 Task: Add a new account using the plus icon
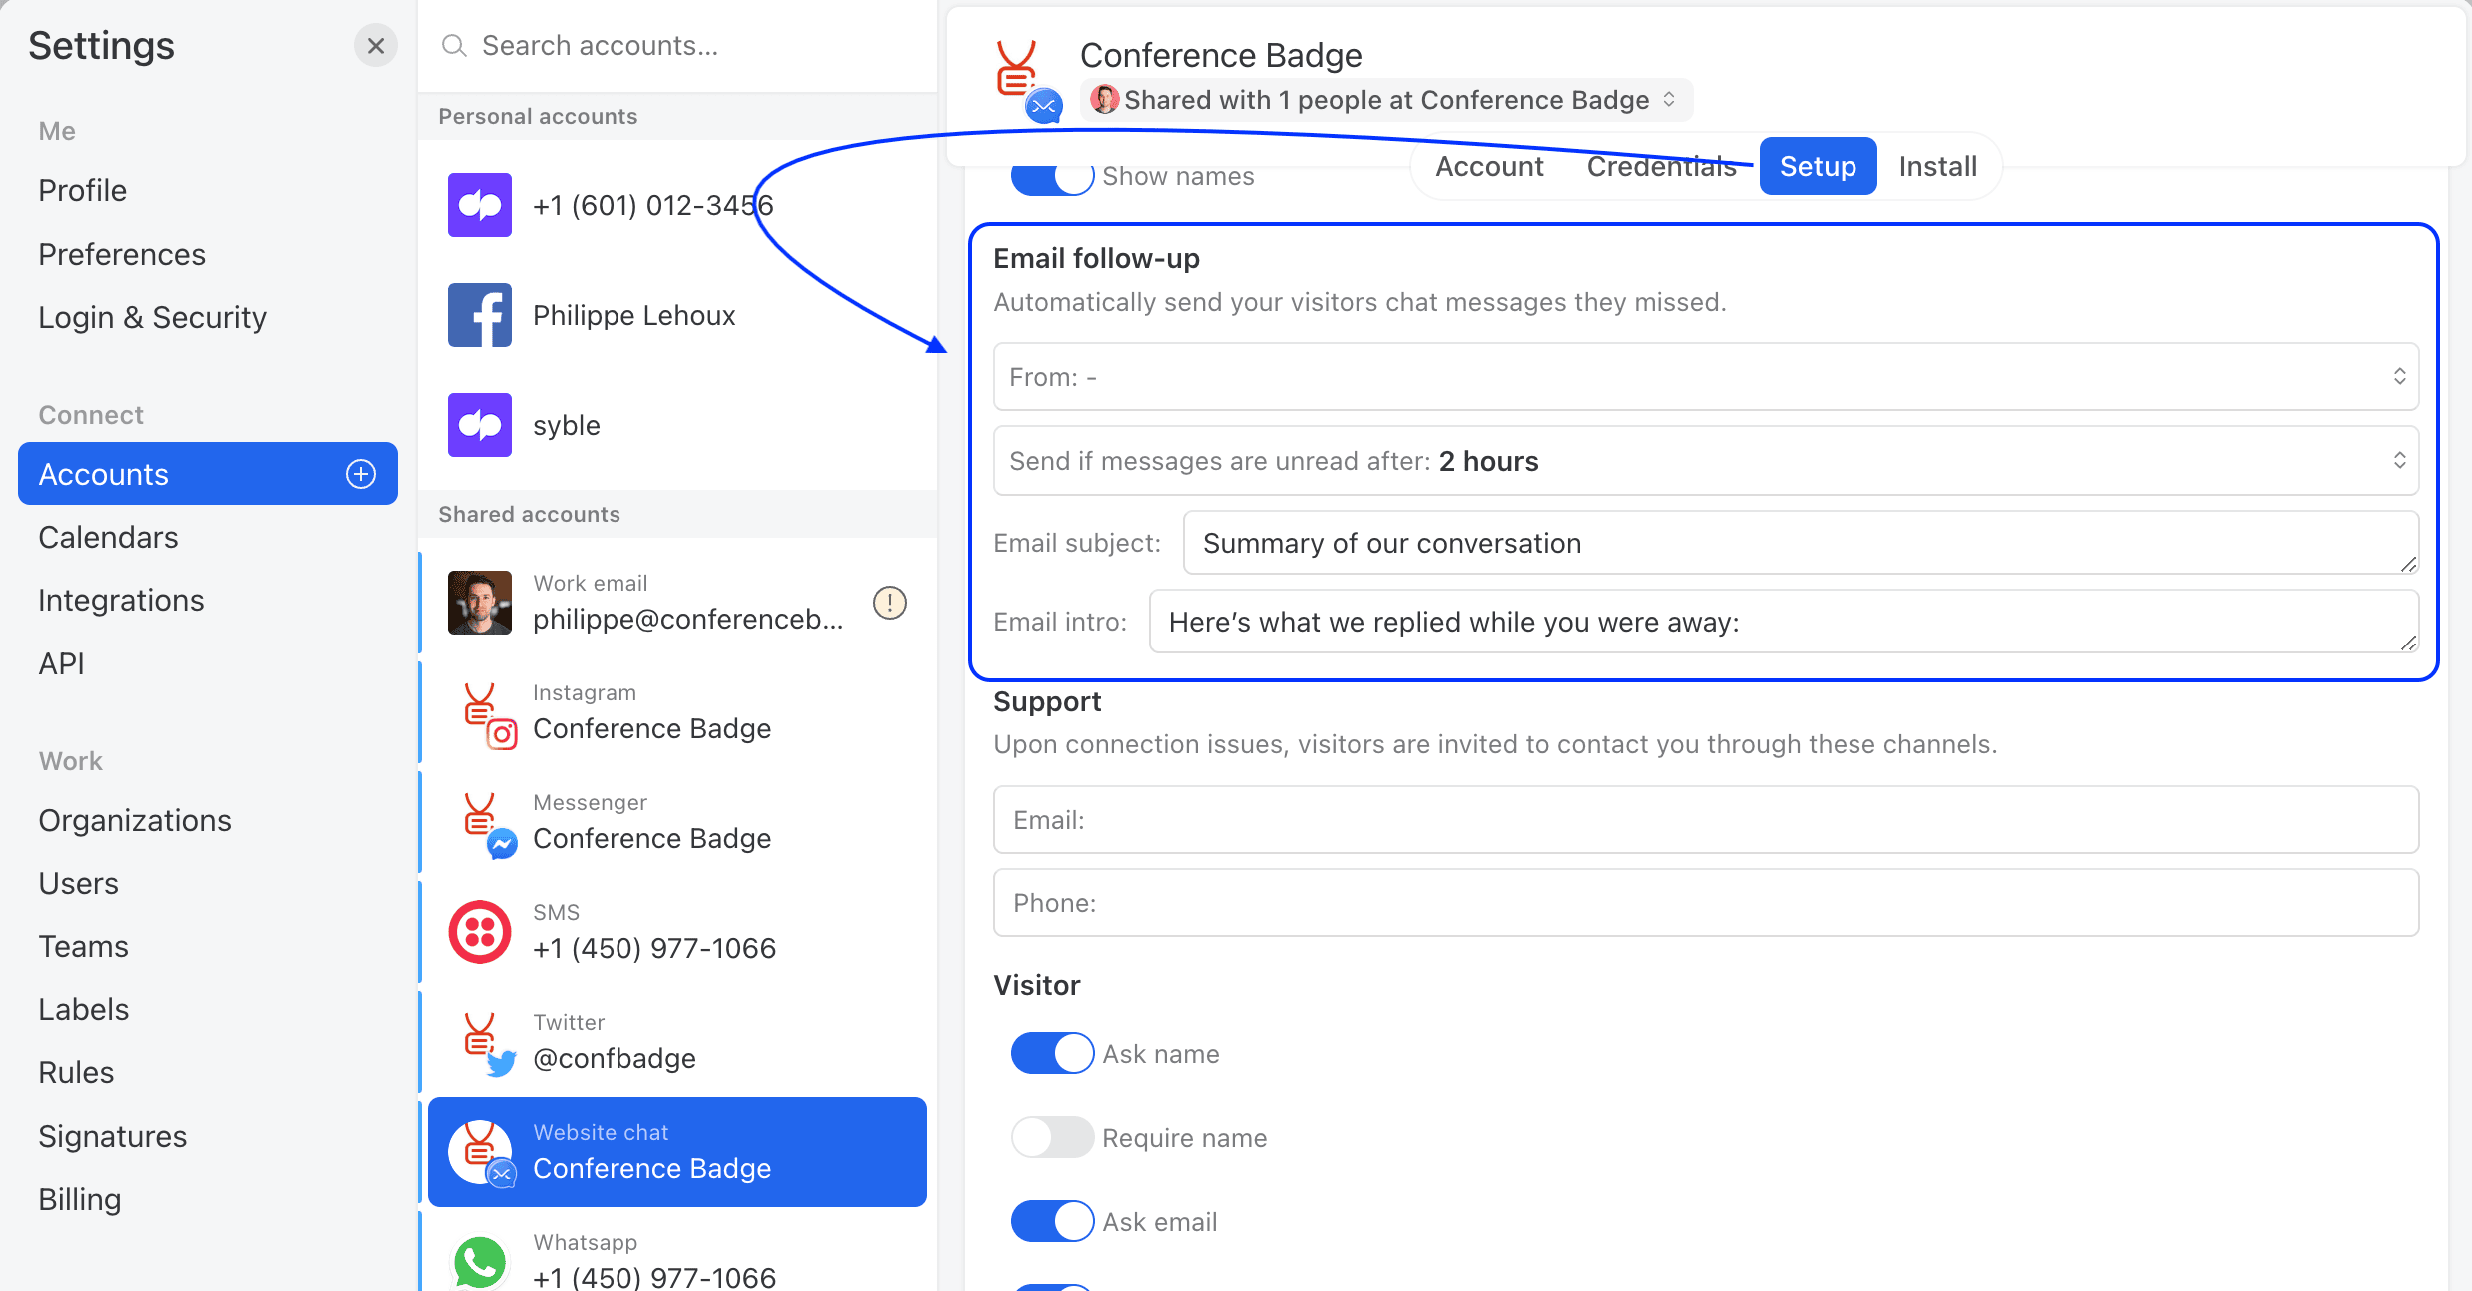pyautogui.click(x=359, y=473)
